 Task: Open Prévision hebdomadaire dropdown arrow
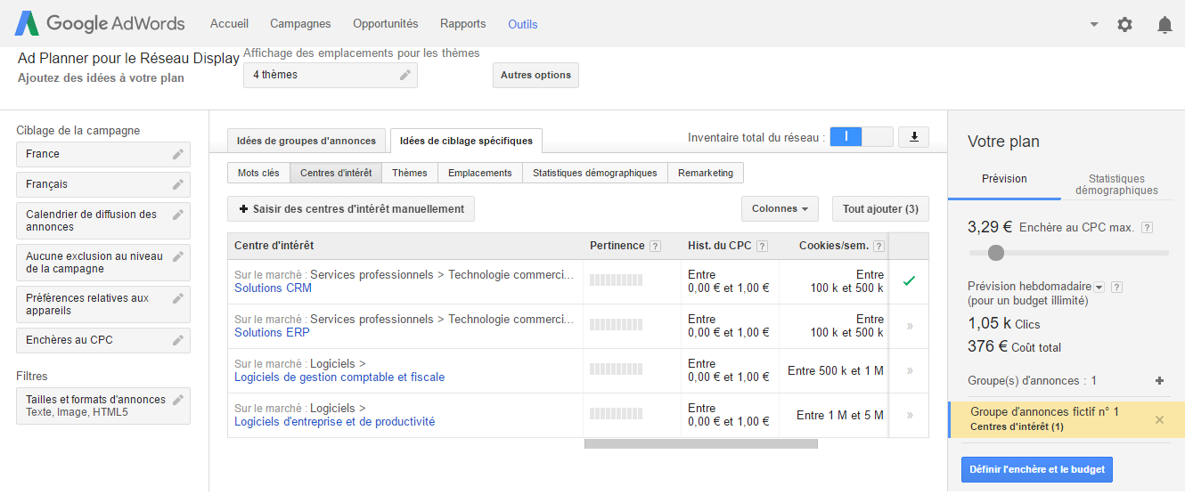click(1099, 287)
